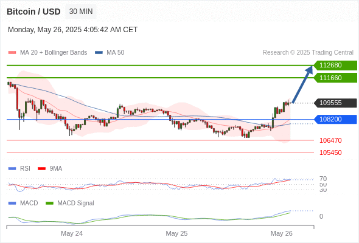Viewport: 359px width, 243px height.
Task: Click the red 106470 support label
Action: [330, 140]
